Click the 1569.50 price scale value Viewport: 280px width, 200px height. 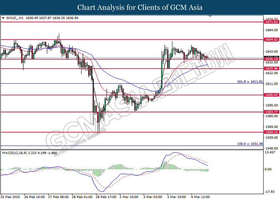point(272,127)
